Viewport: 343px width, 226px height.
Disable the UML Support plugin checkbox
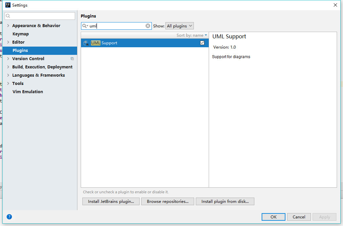(202, 43)
